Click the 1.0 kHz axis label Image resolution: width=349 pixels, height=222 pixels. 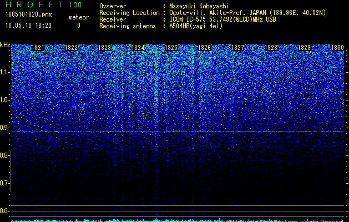pos(5,100)
